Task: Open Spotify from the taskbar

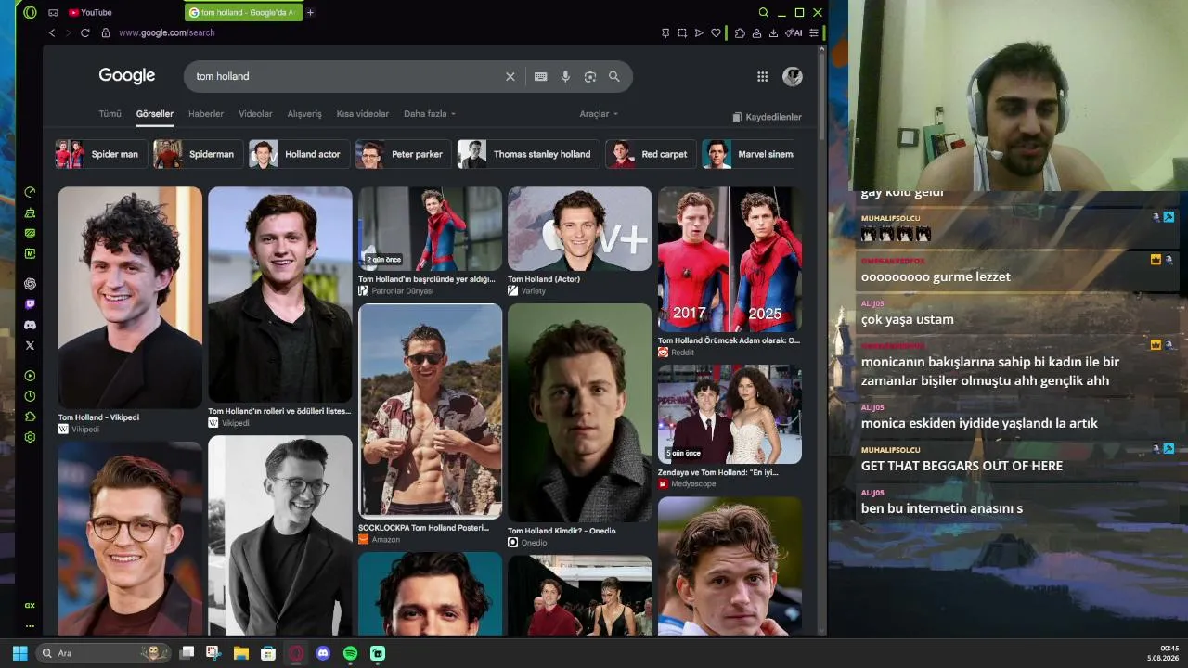Action: tap(350, 653)
